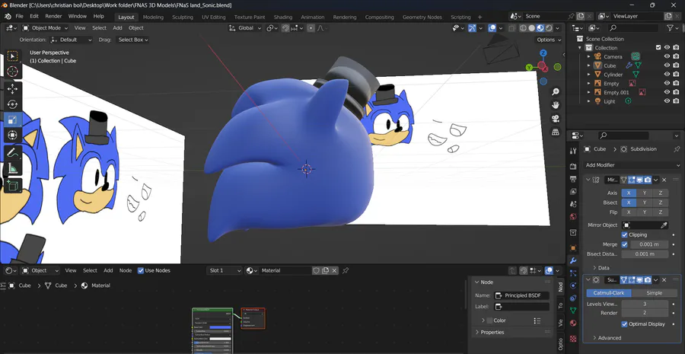Select the Move tool
Viewport: 685px width, 354px height.
(x=12, y=89)
